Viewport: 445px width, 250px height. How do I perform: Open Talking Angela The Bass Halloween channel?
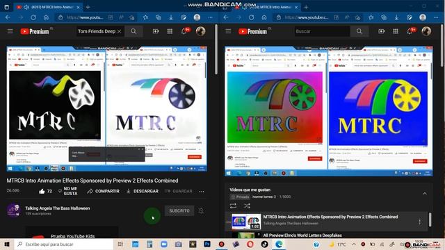click(57, 208)
